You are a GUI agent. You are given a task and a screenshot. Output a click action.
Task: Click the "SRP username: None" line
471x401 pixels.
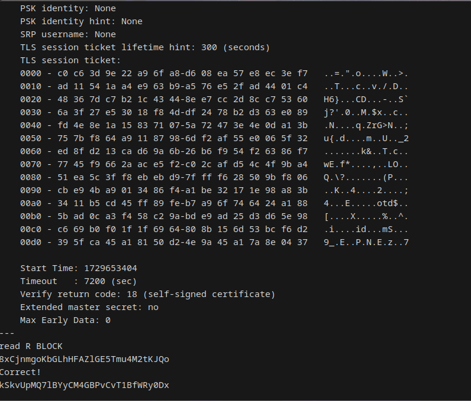coord(67,34)
